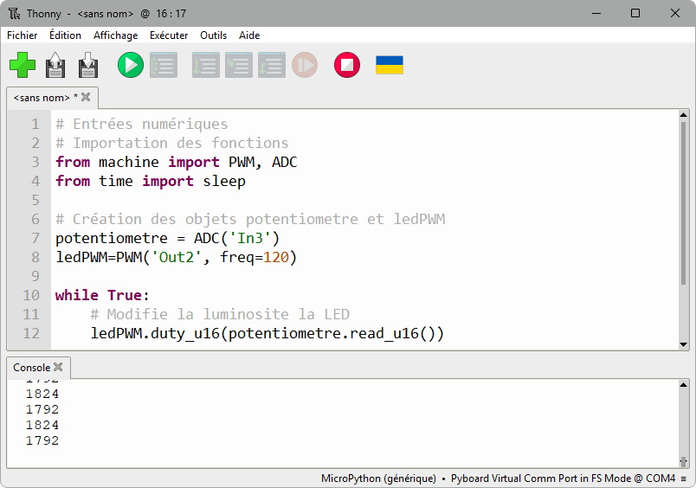Click the comment '# Création des objets potentiometre et ledPWM'
The image size is (696, 488).
tap(250, 219)
